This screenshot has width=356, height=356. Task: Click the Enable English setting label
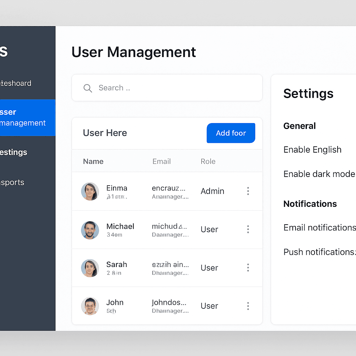(313, 150)
